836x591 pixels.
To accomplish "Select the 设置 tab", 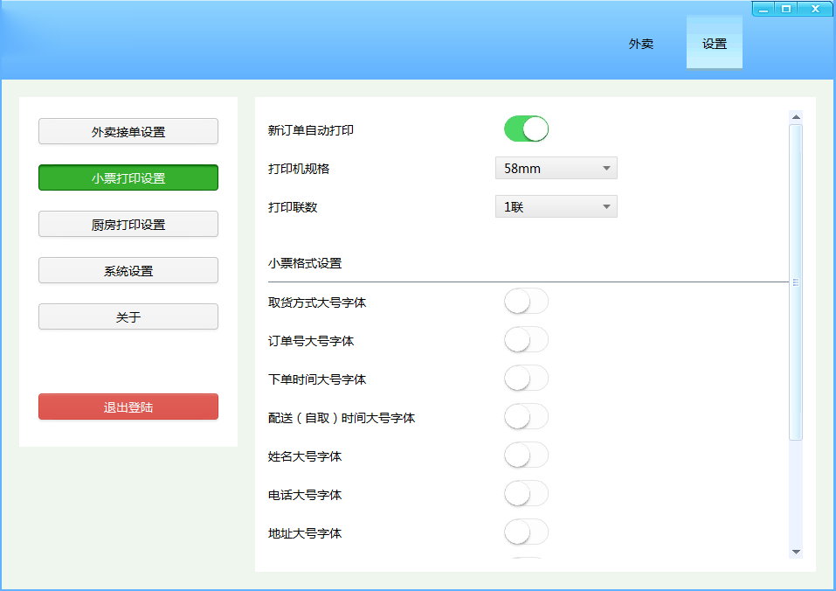I will coord(715,44).
